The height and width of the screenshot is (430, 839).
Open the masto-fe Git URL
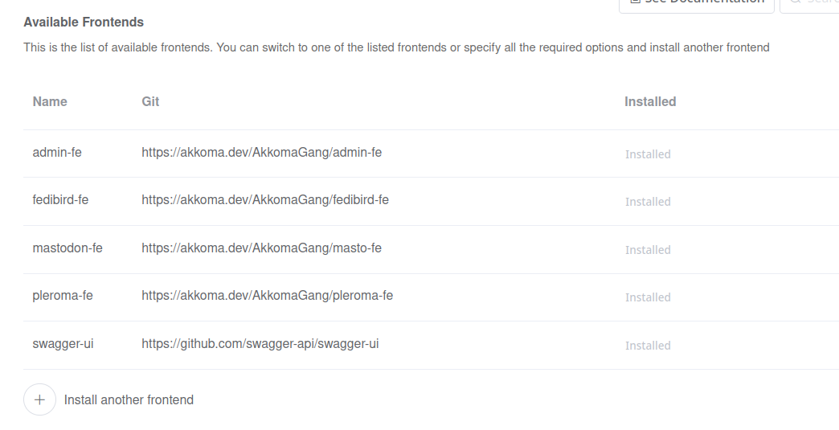point(261,248)
